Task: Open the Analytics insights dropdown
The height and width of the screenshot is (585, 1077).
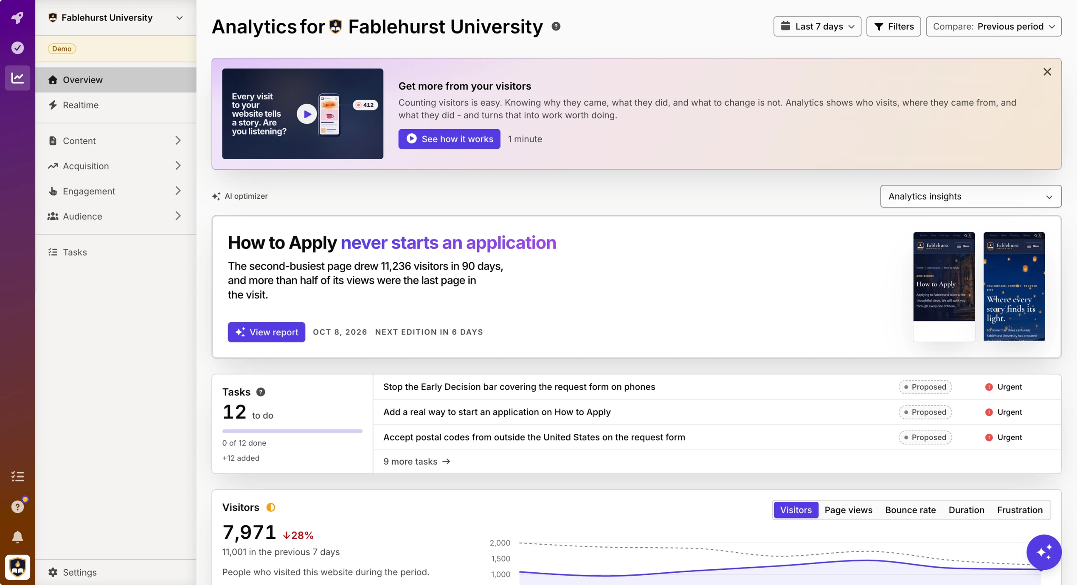Action: pyautogui.click(x=970, y=196)
